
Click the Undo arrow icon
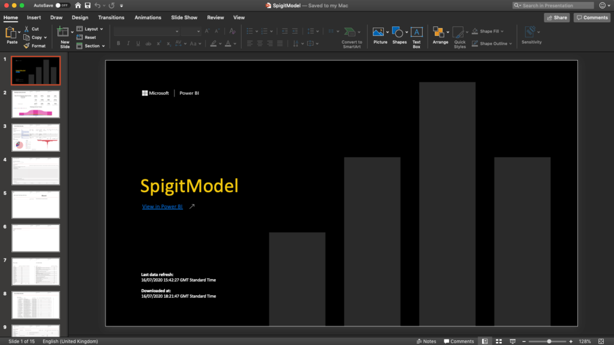[98, 5]
